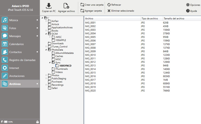Click the Crear una carpeta folder icon
Screen dimensions: 201x124
[82, 5]
